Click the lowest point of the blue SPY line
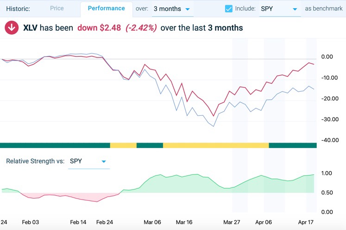 214,126
